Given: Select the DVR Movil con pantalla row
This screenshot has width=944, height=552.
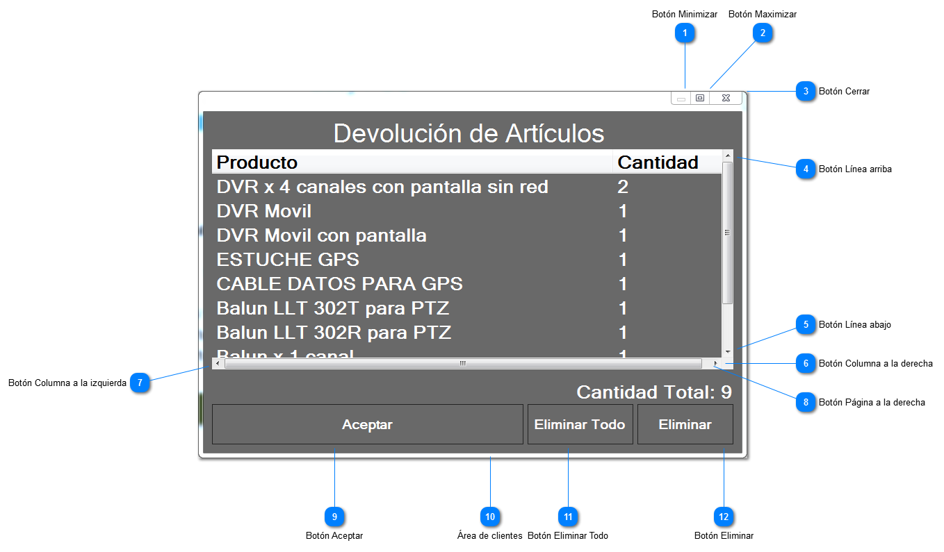Looking at the screenshot, I should (322, 235).
